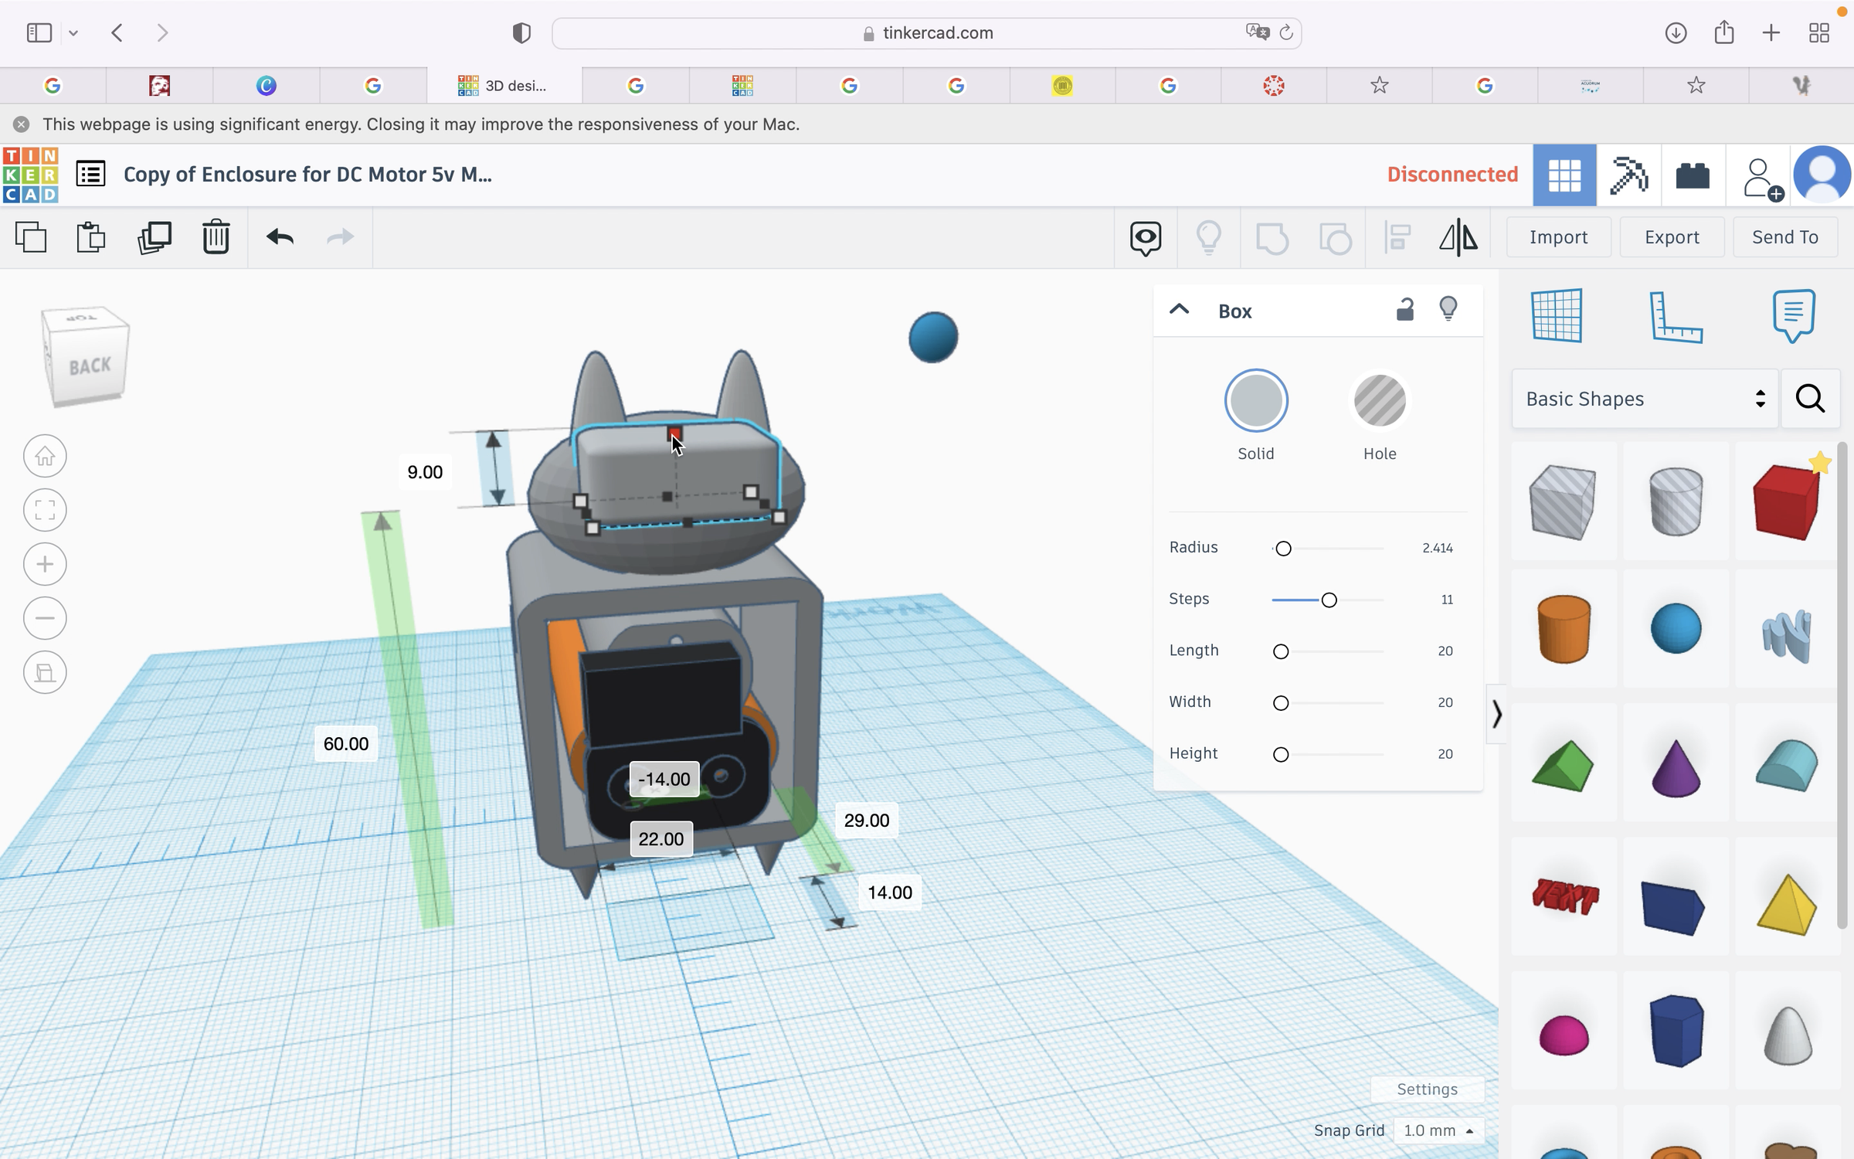Delete selection with the trash icon
This screenshot has width=1854, height=1159.
click(216, 236)
